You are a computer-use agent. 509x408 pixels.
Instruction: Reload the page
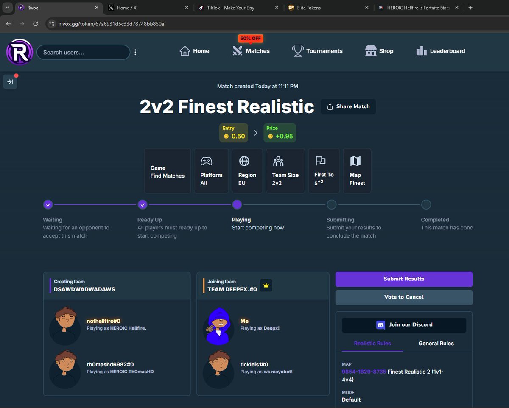(x=36, y=24)
